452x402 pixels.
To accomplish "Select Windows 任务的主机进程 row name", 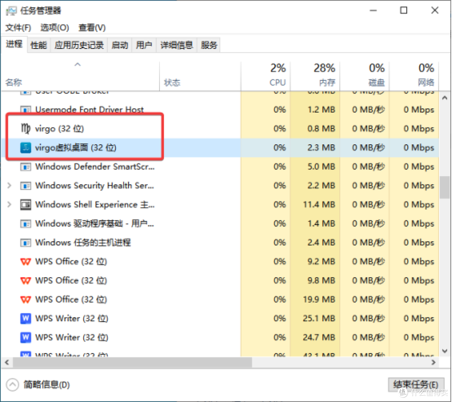I will click(83, 243).
